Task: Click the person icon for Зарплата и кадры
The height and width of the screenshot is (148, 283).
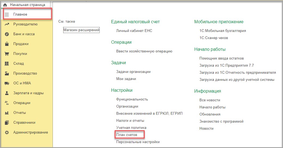Action: pos(7,93)
